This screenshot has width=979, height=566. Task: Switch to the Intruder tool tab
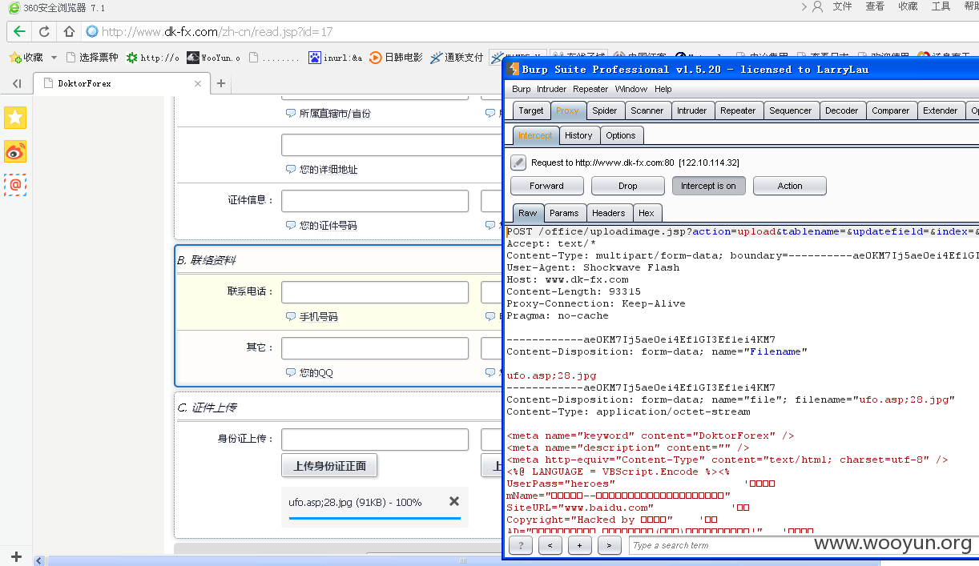(x=692, y=111)
